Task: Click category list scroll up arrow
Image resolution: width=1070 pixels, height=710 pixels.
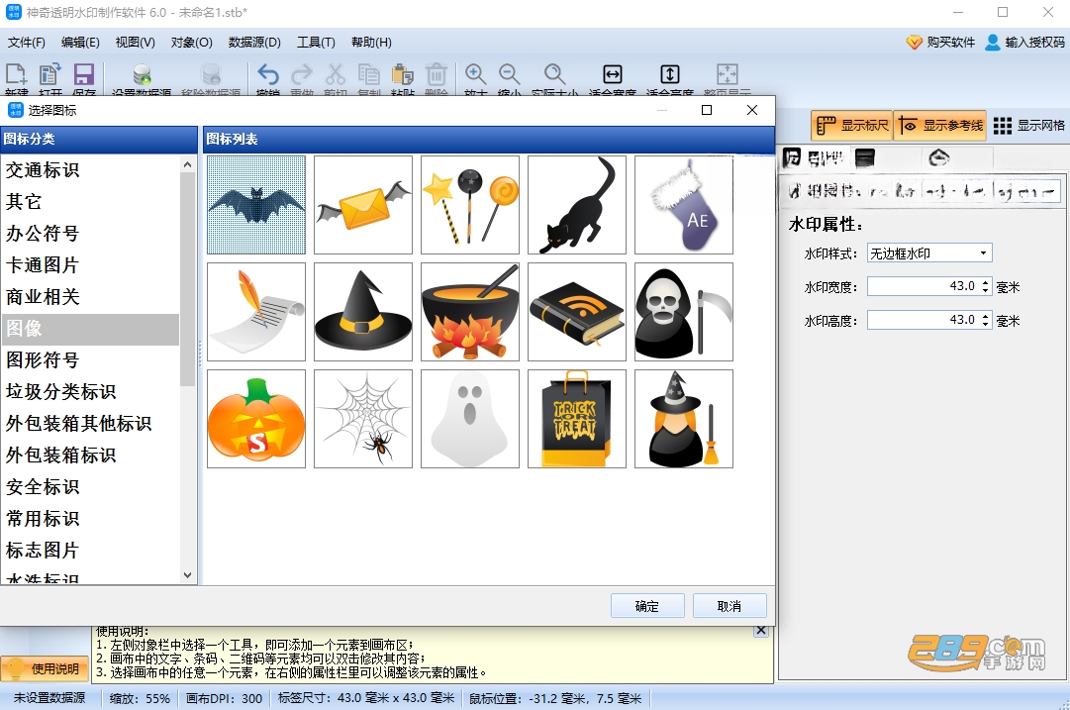Action: coord(188,164)
